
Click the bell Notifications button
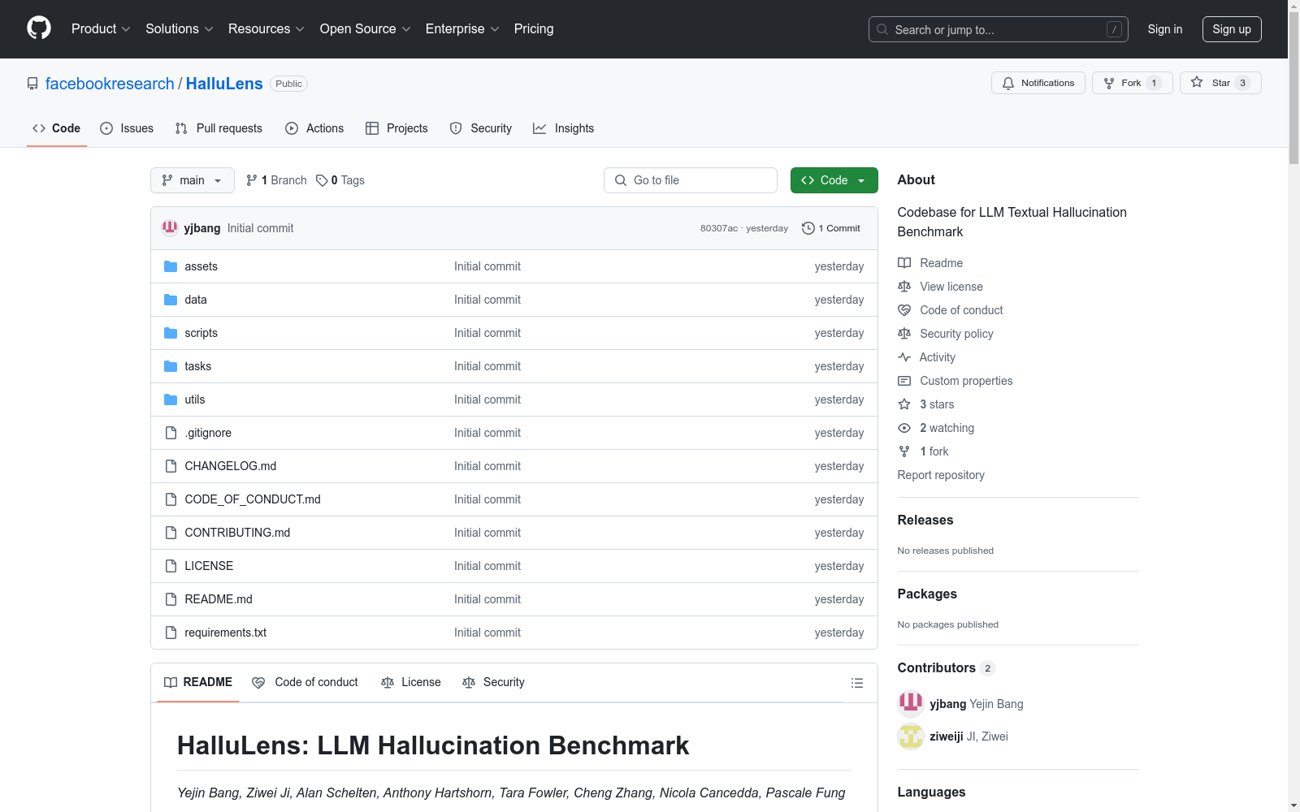click(1038, 83)
